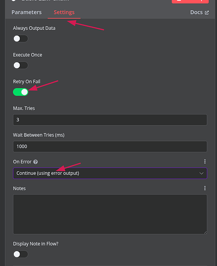The image size is (217, 266).
Task: Toggle Always Output Data switch
Action: tap(21, 39)
